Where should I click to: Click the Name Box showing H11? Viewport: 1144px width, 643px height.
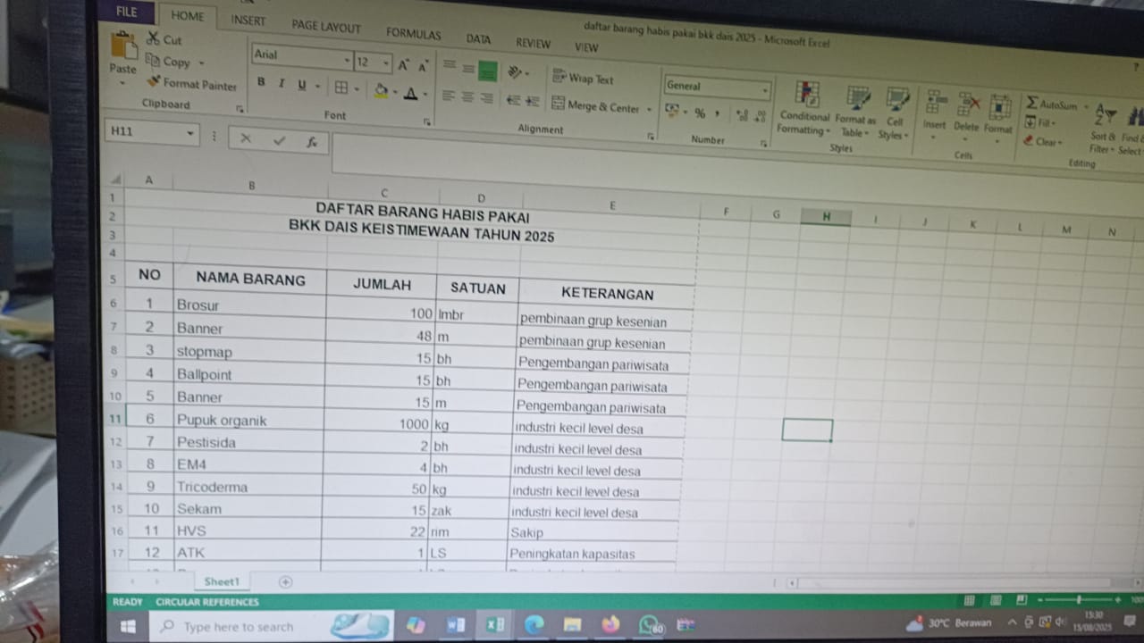click(x=150, y=132)
